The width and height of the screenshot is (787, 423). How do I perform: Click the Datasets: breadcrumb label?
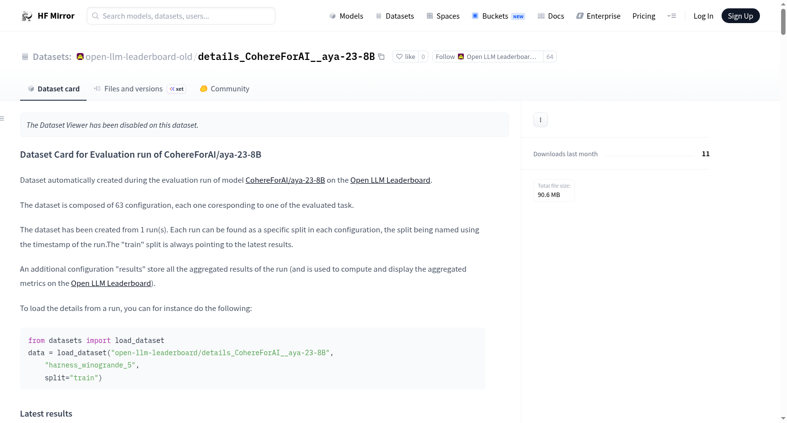(x=52, y=57)
